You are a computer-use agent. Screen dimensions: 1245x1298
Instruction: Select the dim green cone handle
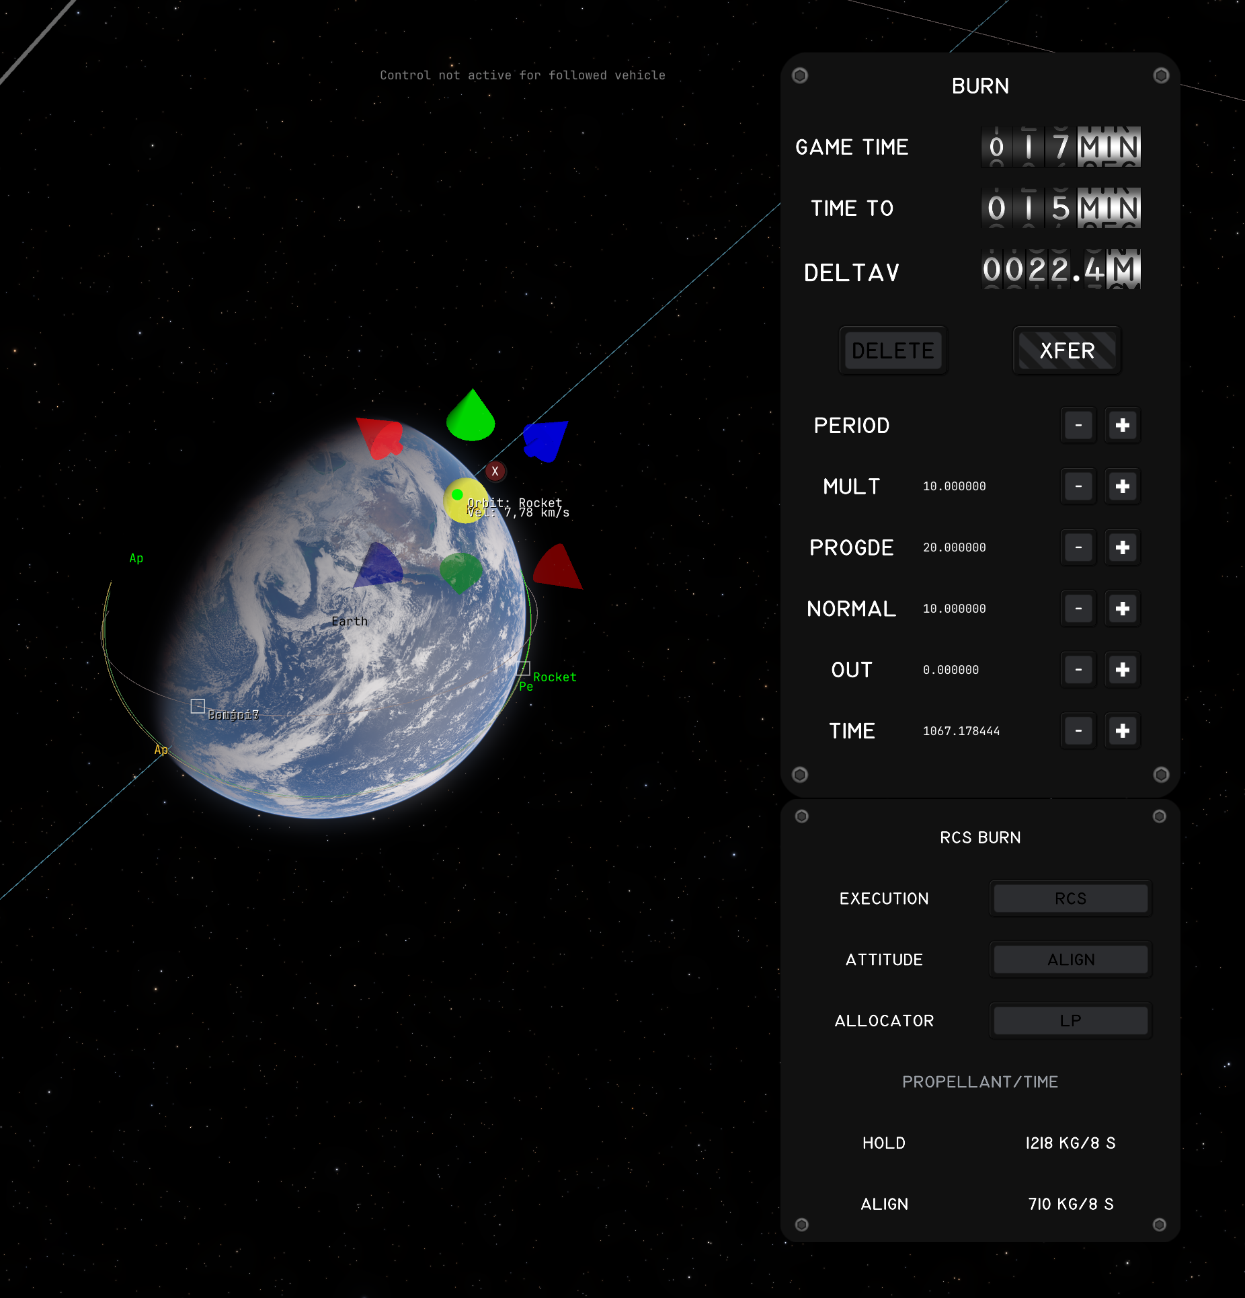coord(460,572)
